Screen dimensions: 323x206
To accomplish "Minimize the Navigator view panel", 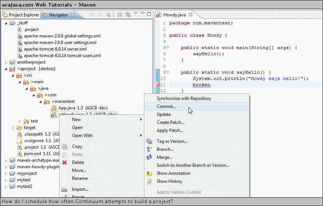I will click(143, 13).
